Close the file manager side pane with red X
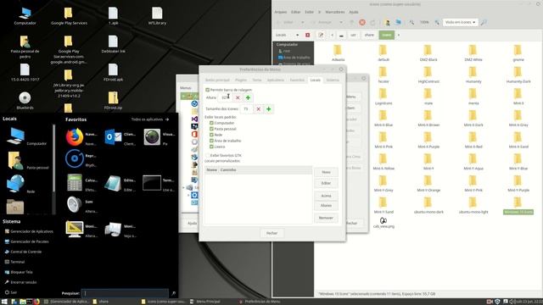Screen dimensions: 543x305 pyautogui.click(x=307, y=35)
